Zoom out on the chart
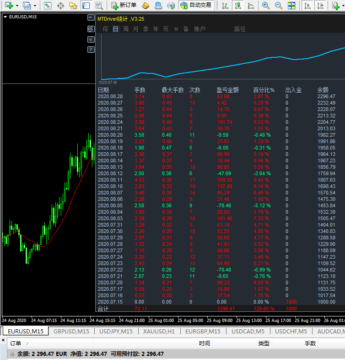This screenshot has height=360, width=345. coord(278,6)
